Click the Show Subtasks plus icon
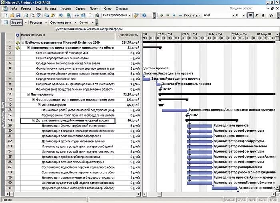This screenshot has height=203, width=280. [x=174, y=15]
